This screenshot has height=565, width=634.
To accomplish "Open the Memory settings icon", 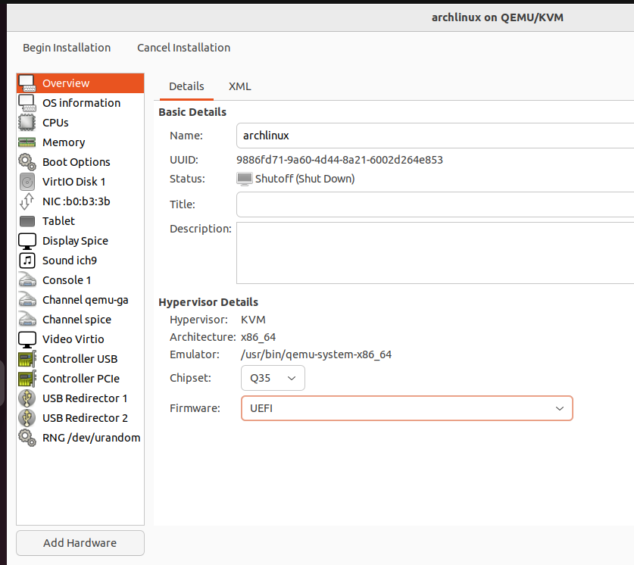I will [x=27, y=142].
